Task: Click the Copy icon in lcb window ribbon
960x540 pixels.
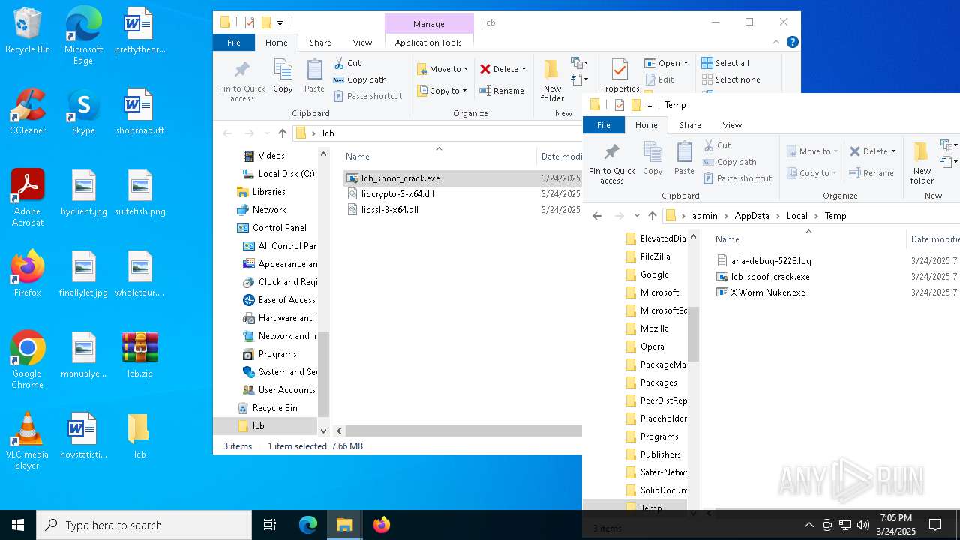Action: [283, 76]
